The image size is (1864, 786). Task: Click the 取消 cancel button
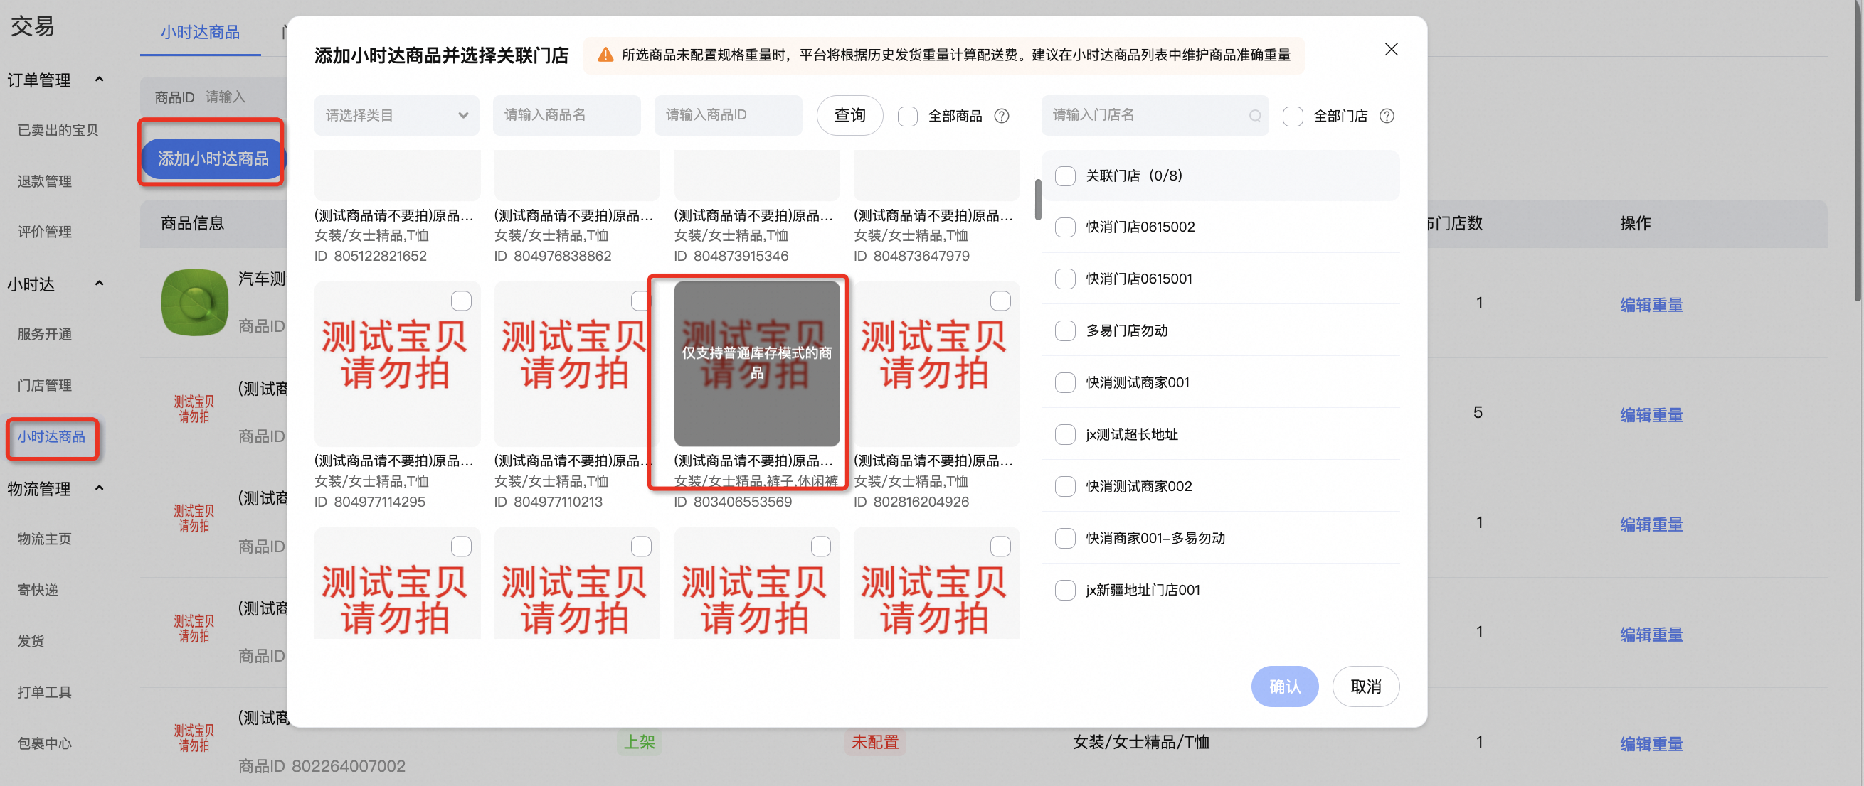(1365, 687)
